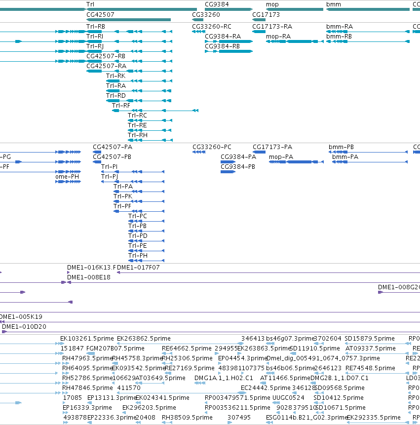Viewport: 420px width, 425px height.
Task: Click the CG42507-RA transcript label
Action: point(106,66)
